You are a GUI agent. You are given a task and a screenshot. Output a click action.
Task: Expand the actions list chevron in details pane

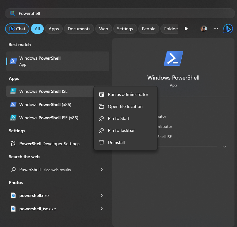(225, 146)
